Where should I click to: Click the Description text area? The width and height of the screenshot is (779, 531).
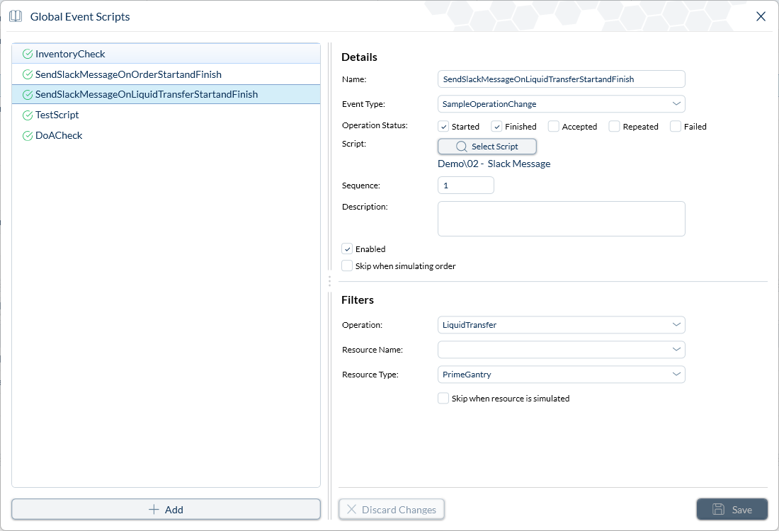[562, 219]
